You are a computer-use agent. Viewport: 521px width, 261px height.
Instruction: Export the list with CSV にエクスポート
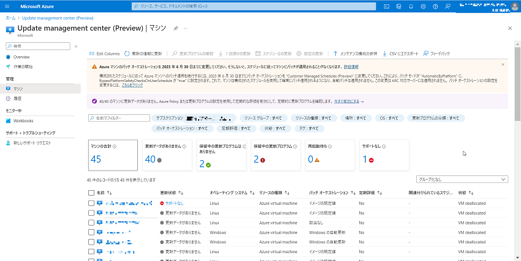(x=400, y=54)
